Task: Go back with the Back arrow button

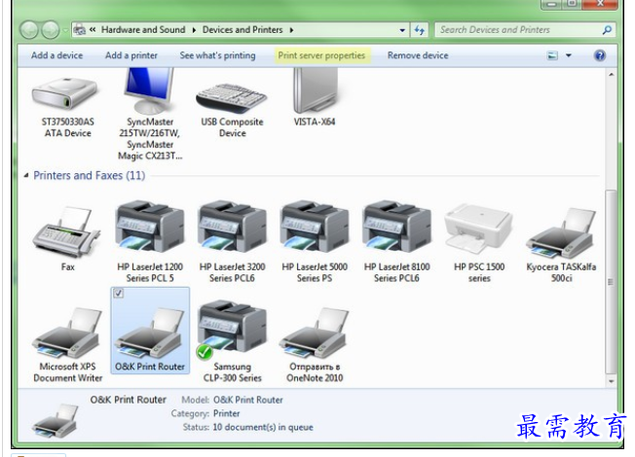Action: coord(29,30)
